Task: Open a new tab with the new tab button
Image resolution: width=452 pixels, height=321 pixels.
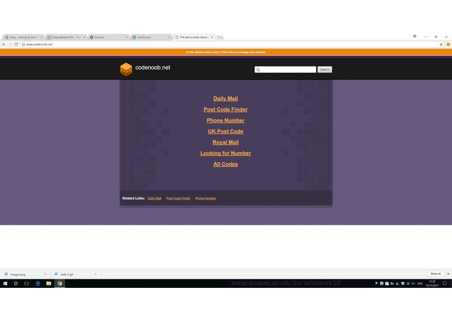Action: [x=220, y=38]
